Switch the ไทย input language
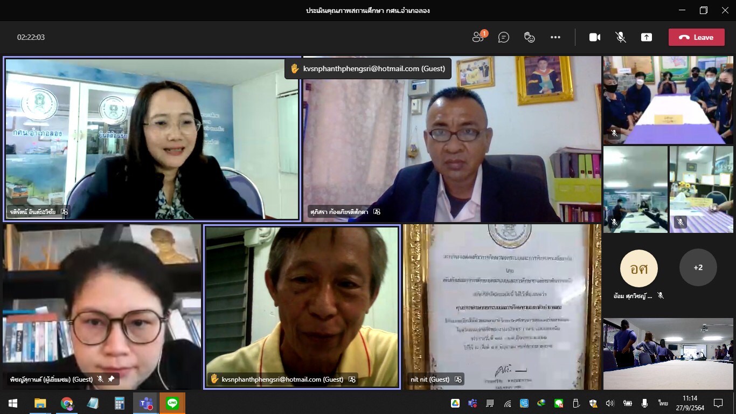This screenshot has height=414, width=736. (663, 403)
